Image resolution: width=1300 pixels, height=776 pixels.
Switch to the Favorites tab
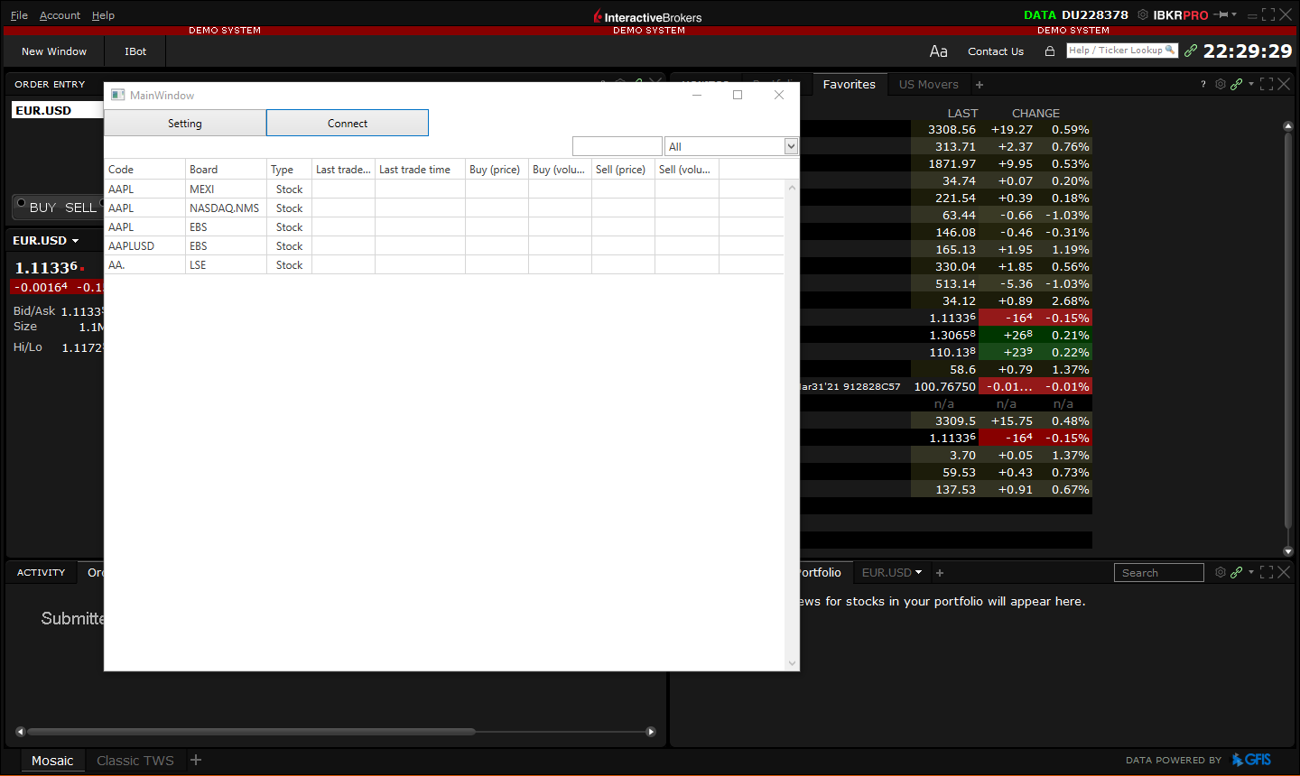tap(849, 84)
